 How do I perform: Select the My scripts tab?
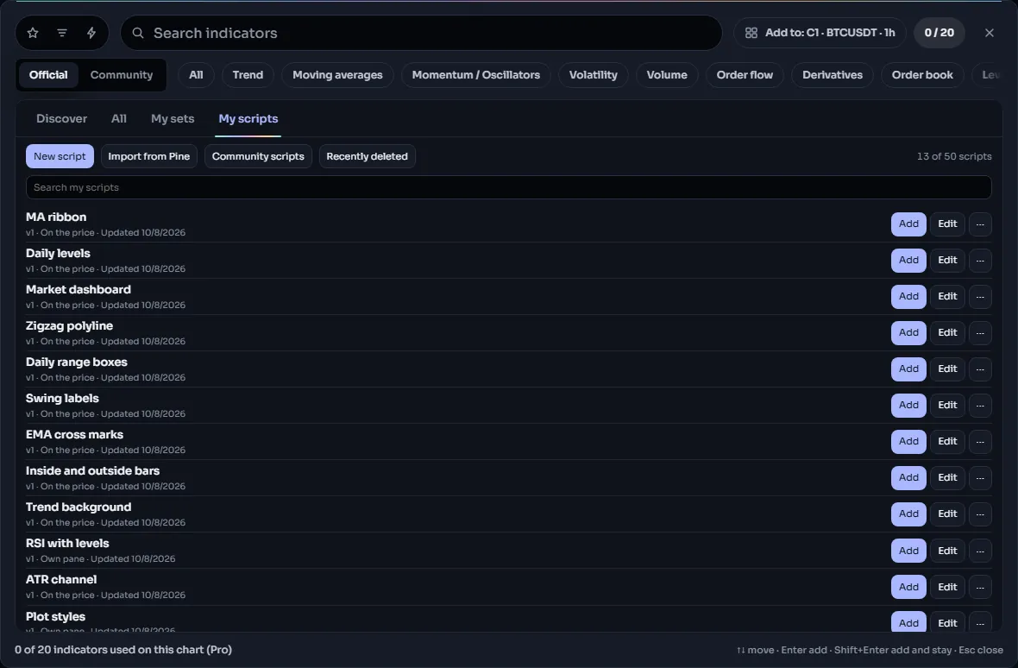[248, 119]
